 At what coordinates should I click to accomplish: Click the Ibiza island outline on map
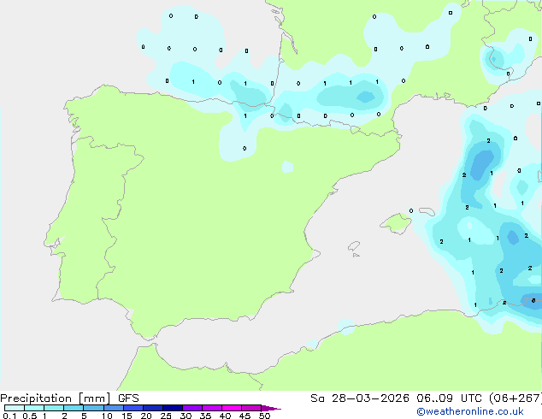pos(354,246)
